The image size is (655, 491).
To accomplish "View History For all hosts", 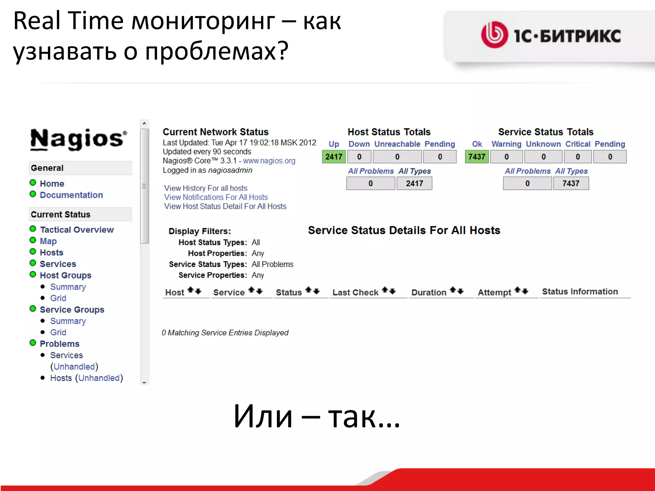I will coord(206,188).
